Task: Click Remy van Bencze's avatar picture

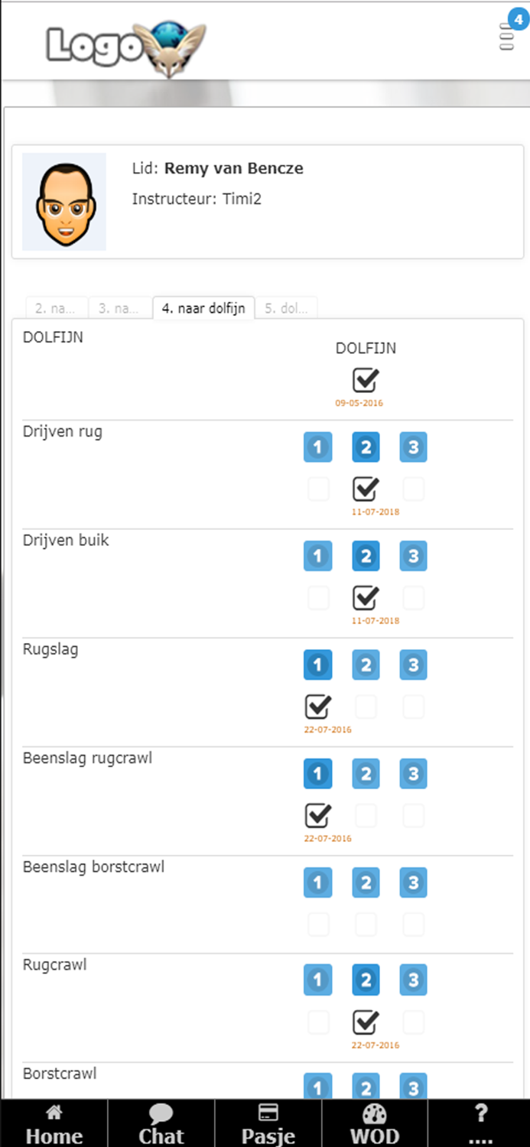Action: pos(64,202)
